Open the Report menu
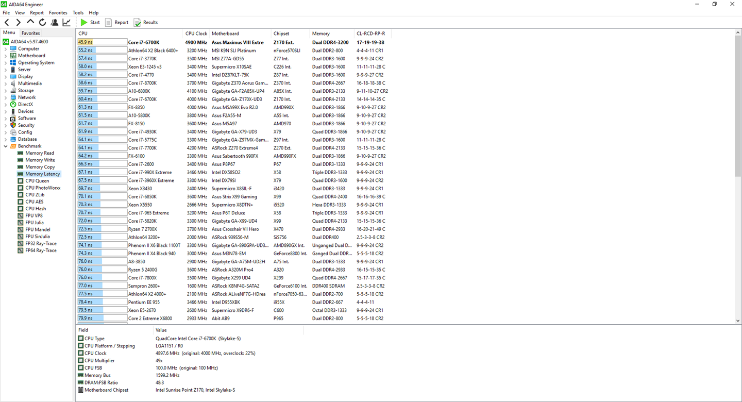Image resolution: width=742 pixels, height=402 pixels. 37,12
